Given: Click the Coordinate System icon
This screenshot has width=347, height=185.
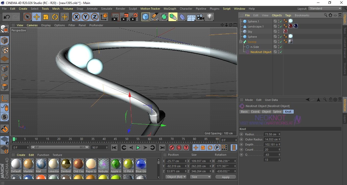Looking at the screenshot, I should click(x=104, y=17).
